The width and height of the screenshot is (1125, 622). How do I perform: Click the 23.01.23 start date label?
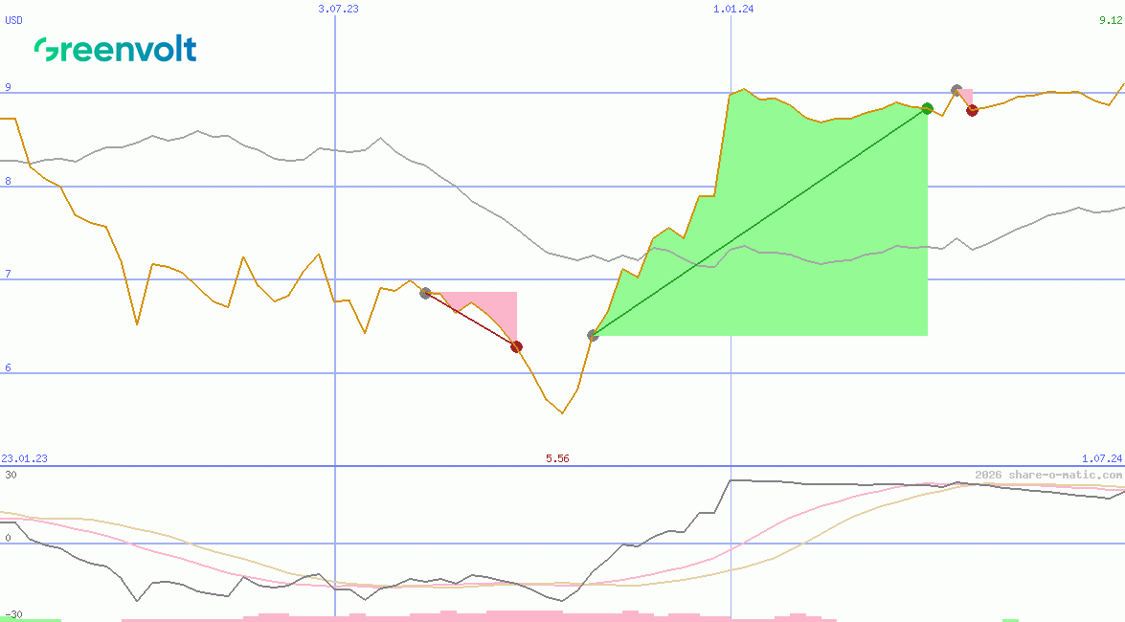click(x=24, y=458)
